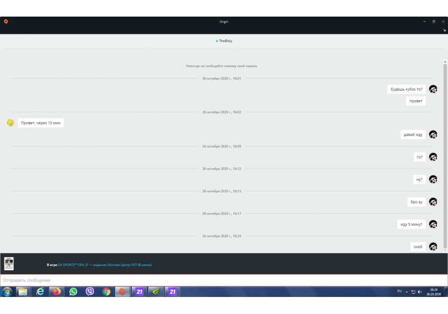
Task: Open the Windows Start menu
Action: coord(7,292)
